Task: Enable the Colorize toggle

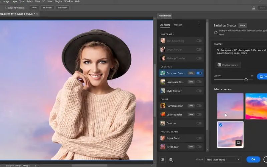Action: 199,123
